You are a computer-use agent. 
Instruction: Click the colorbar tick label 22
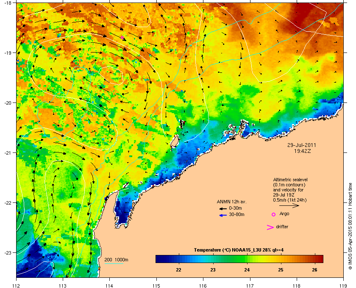coord(179,270)
